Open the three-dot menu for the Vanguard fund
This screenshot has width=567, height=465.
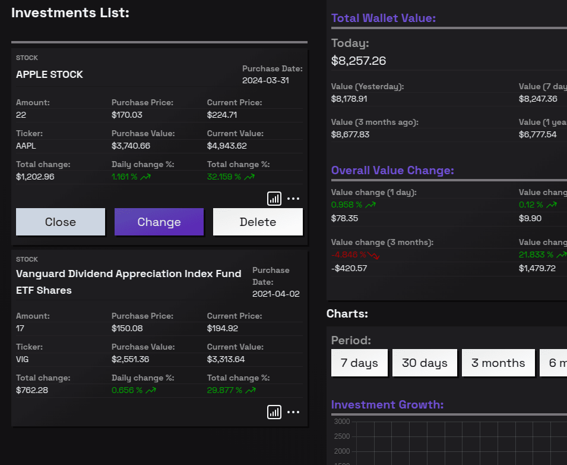tap(293, 412)
